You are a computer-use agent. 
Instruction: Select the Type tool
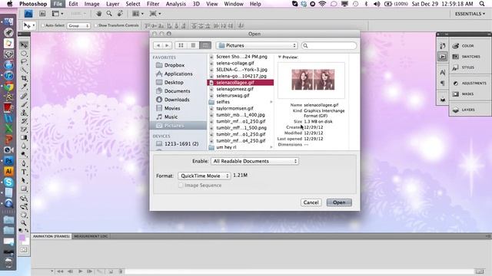pyautogui.click(x=24, y=172)
